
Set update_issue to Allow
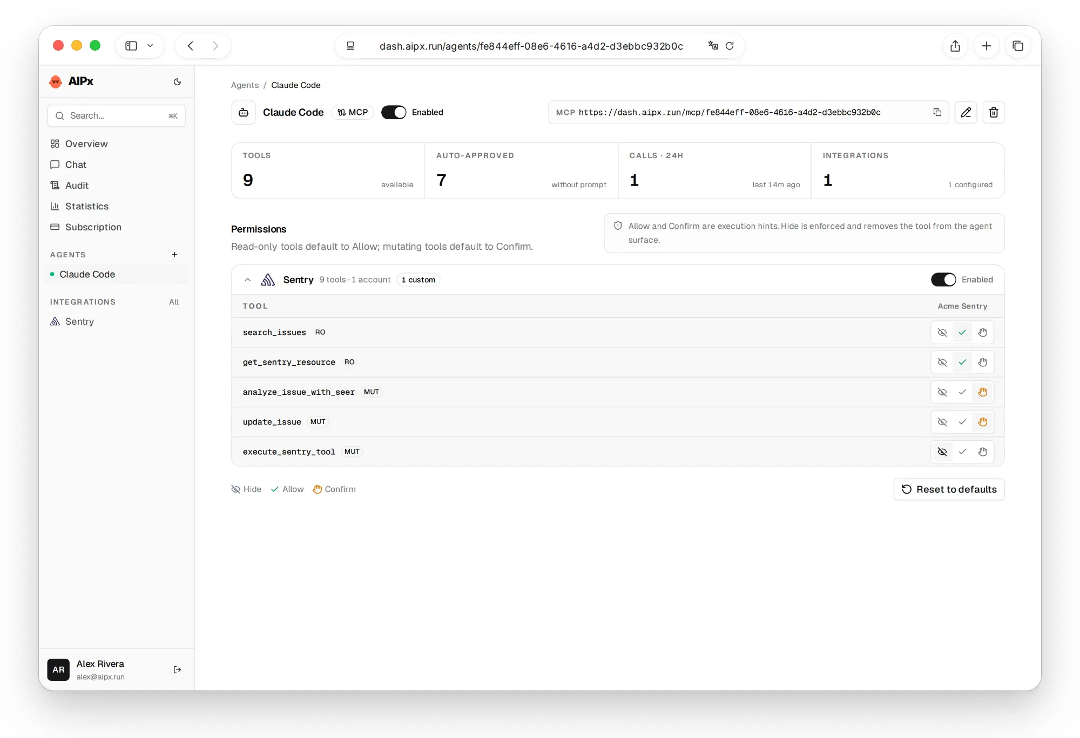pos(962,422)
